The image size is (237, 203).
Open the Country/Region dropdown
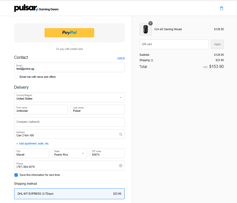69,97
